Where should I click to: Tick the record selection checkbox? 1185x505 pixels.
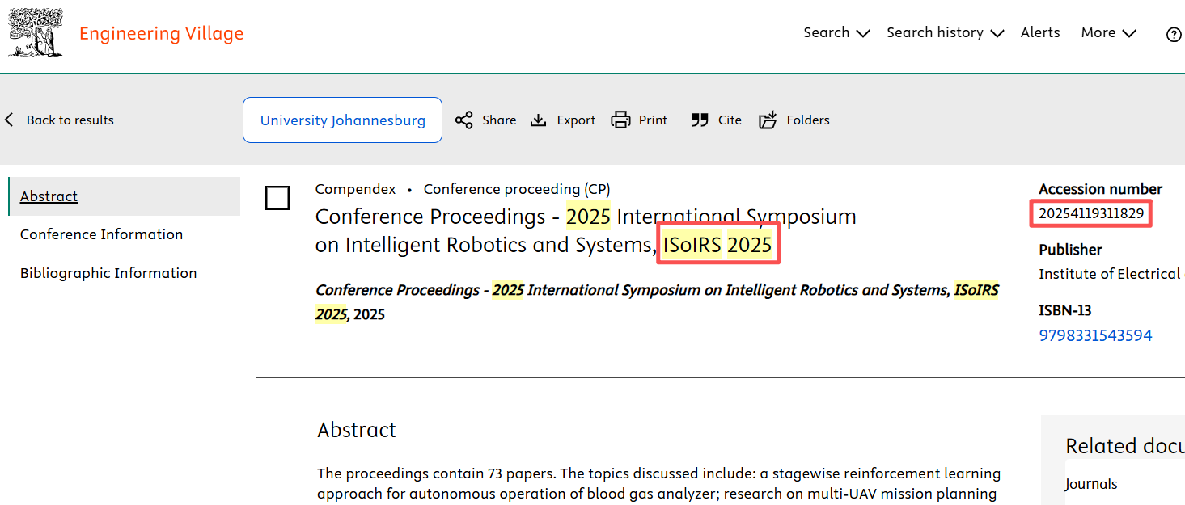(277, 198)
